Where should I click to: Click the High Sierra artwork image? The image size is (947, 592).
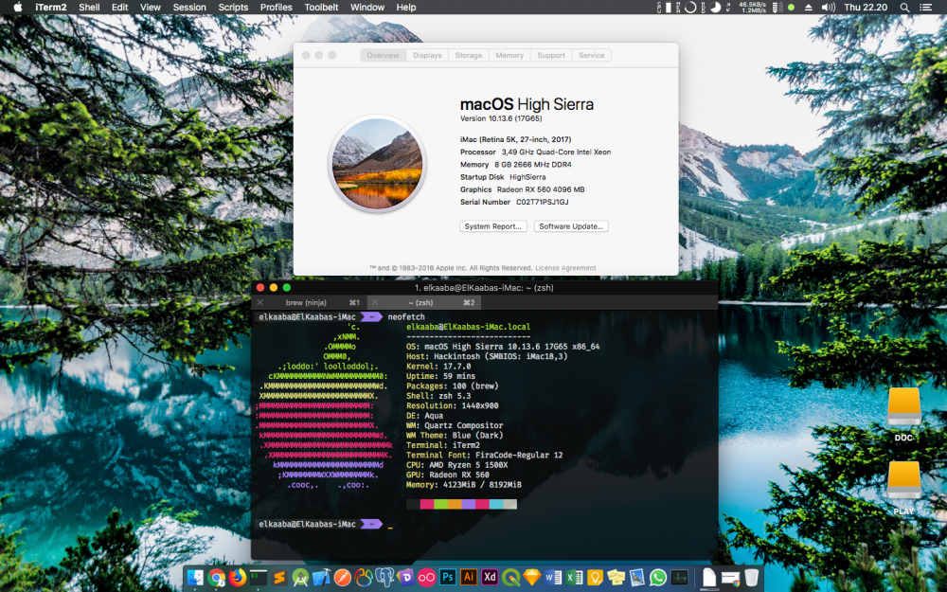tap(378, 164)
